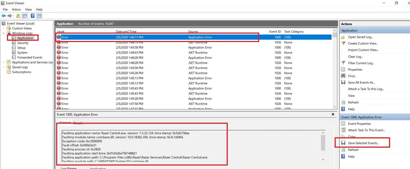
Task: Click the Event Properties icon
Action: [343, 123]
